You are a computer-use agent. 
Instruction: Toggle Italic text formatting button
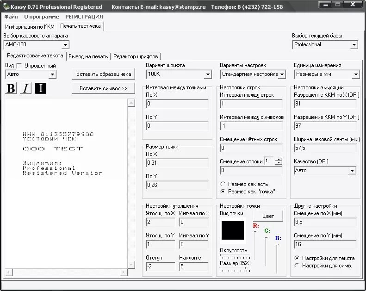[25, 88]
